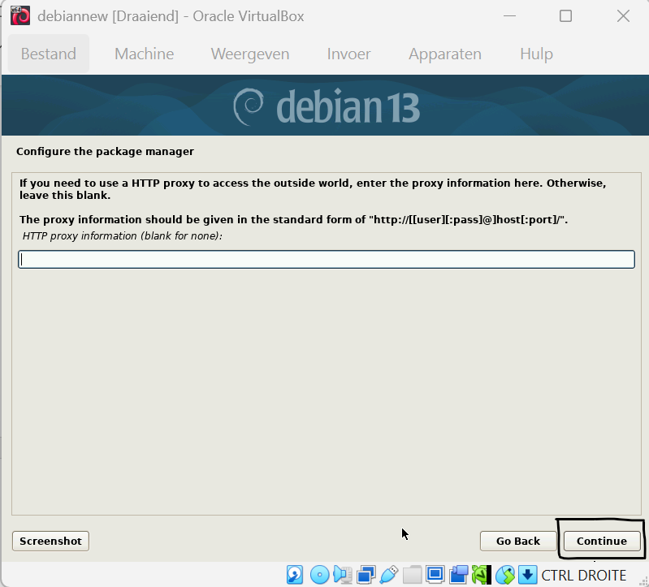Screen dimensions: 649x587
Task: Click the Screenshot button
Action: pos(50,541)
